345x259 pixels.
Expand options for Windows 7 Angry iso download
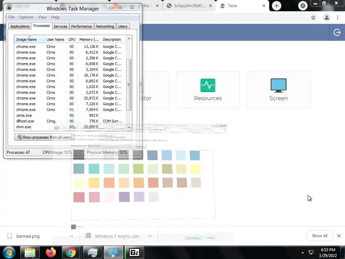coord(150,236)
